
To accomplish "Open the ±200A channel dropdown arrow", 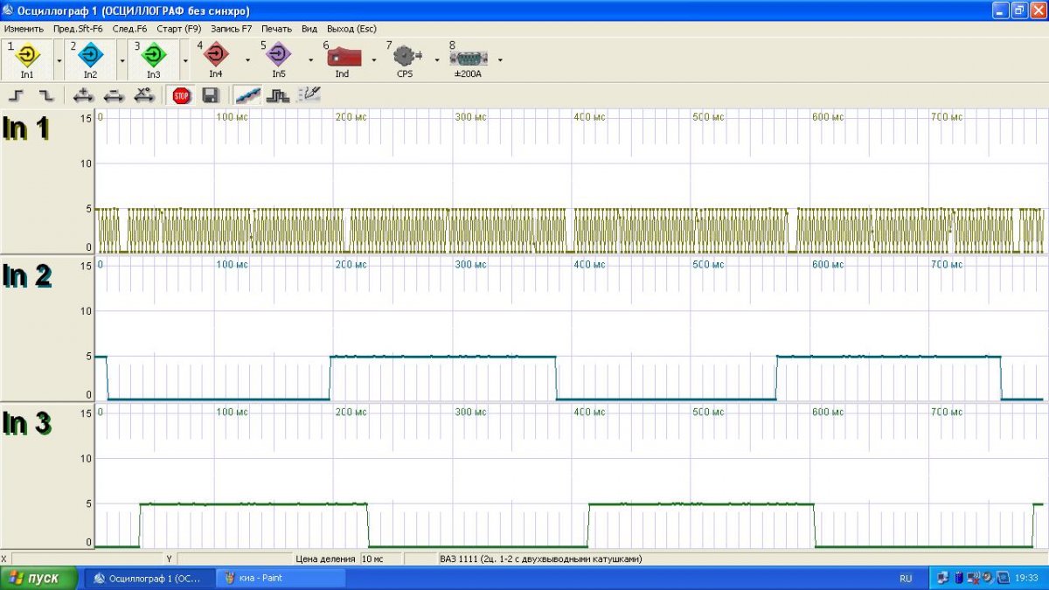I will click(x=500, y=60).
